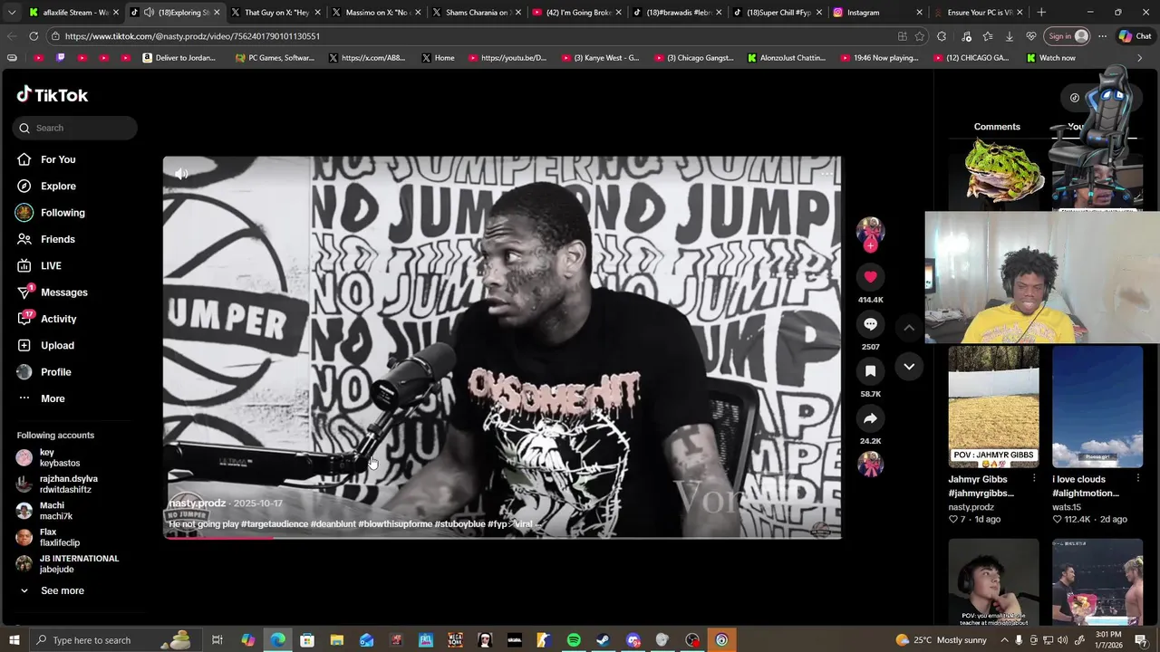Open the More menu in sidebar
1160x652 pixels.
(41, 398)
